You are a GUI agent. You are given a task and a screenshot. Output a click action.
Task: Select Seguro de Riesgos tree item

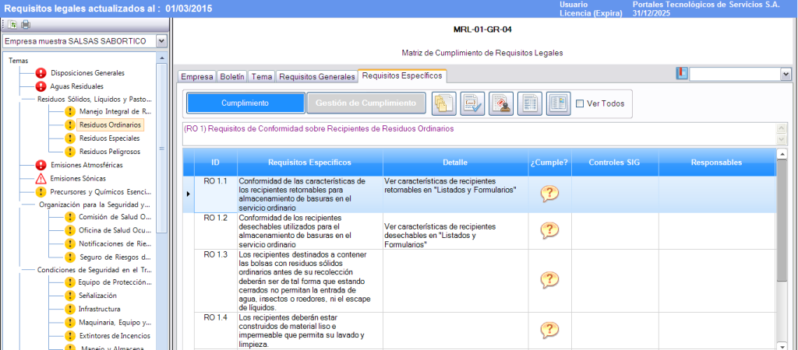click(x=115, y=257)
